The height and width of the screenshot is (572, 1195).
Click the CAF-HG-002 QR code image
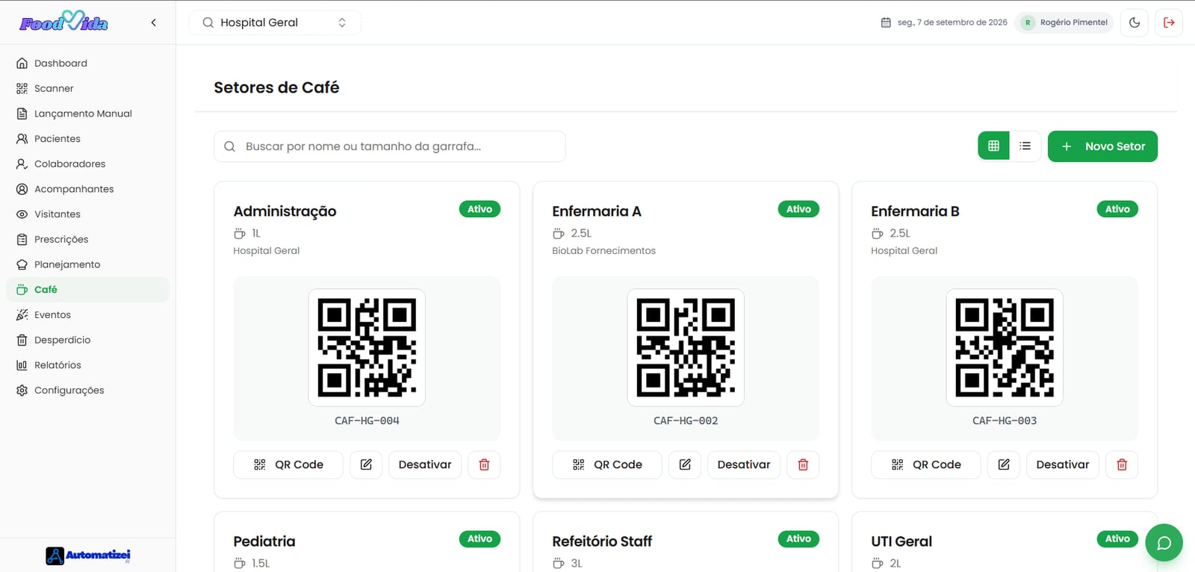tap(686, 348)
